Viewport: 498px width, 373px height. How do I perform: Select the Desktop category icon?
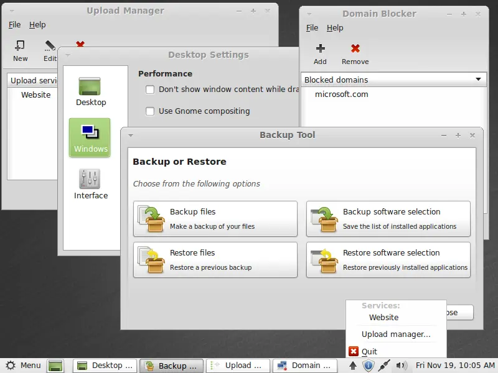point(90,86)
